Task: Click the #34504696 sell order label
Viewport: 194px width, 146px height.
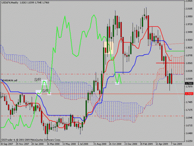Action: 10,81
